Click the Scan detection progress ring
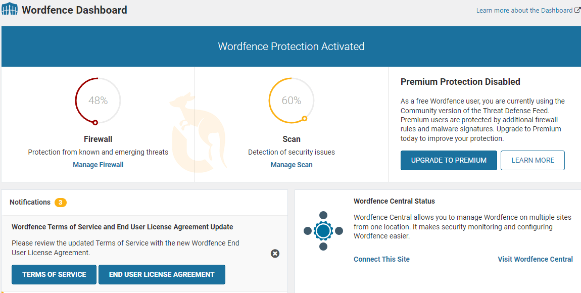Image resolution: width=581 pixels, height=293 pixels. 292,100
